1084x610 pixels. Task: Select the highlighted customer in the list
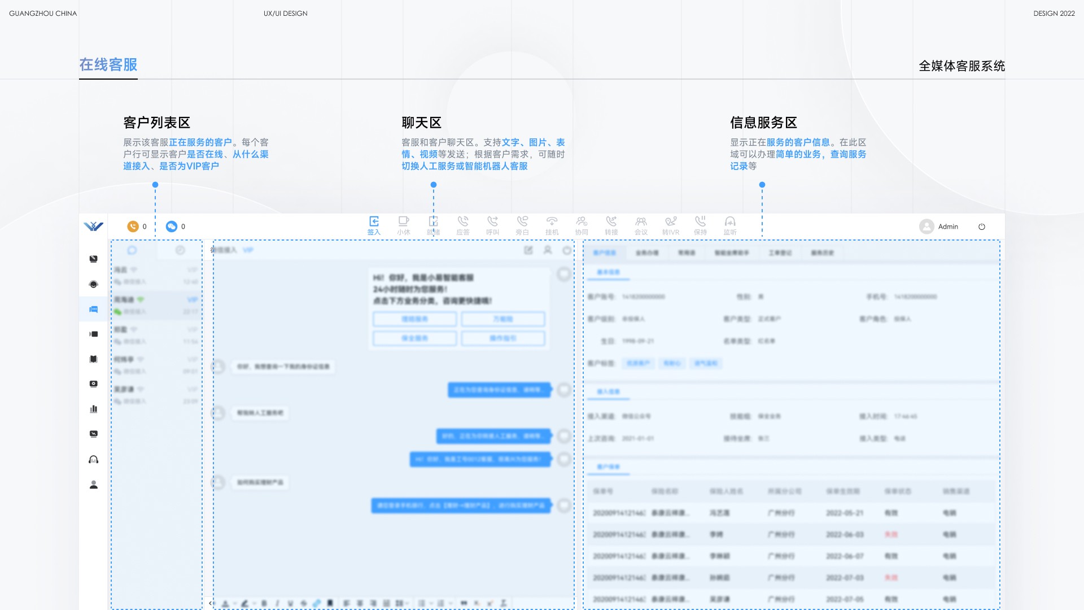156,305
